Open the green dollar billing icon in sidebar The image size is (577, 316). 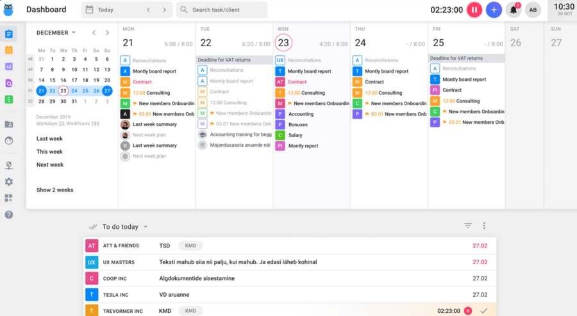point(9,99)
